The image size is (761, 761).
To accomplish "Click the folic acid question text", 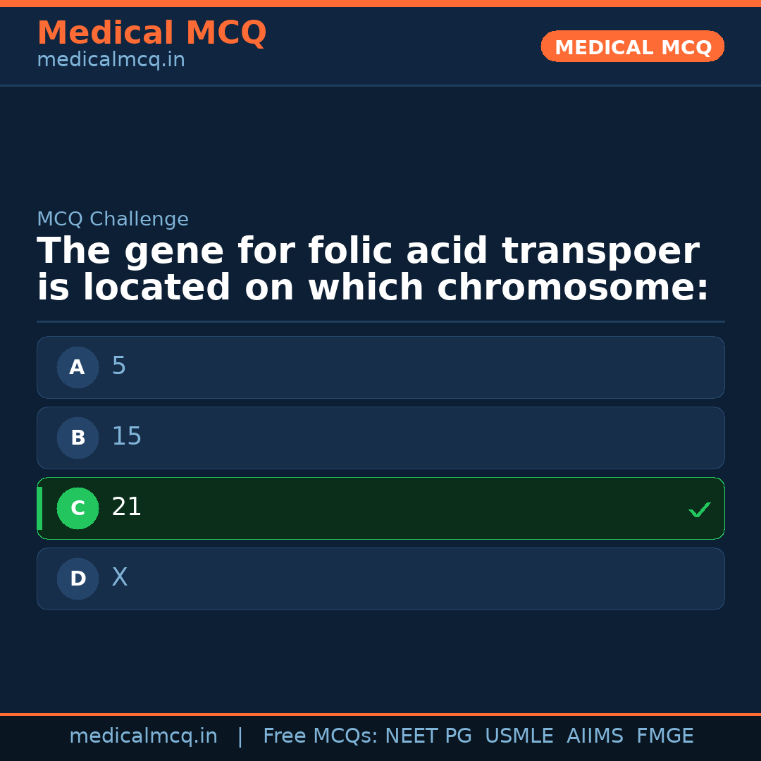I will click(372, 270).
